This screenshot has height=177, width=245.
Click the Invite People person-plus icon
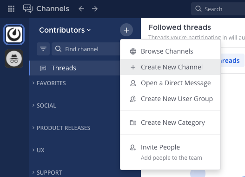(133, 147)
